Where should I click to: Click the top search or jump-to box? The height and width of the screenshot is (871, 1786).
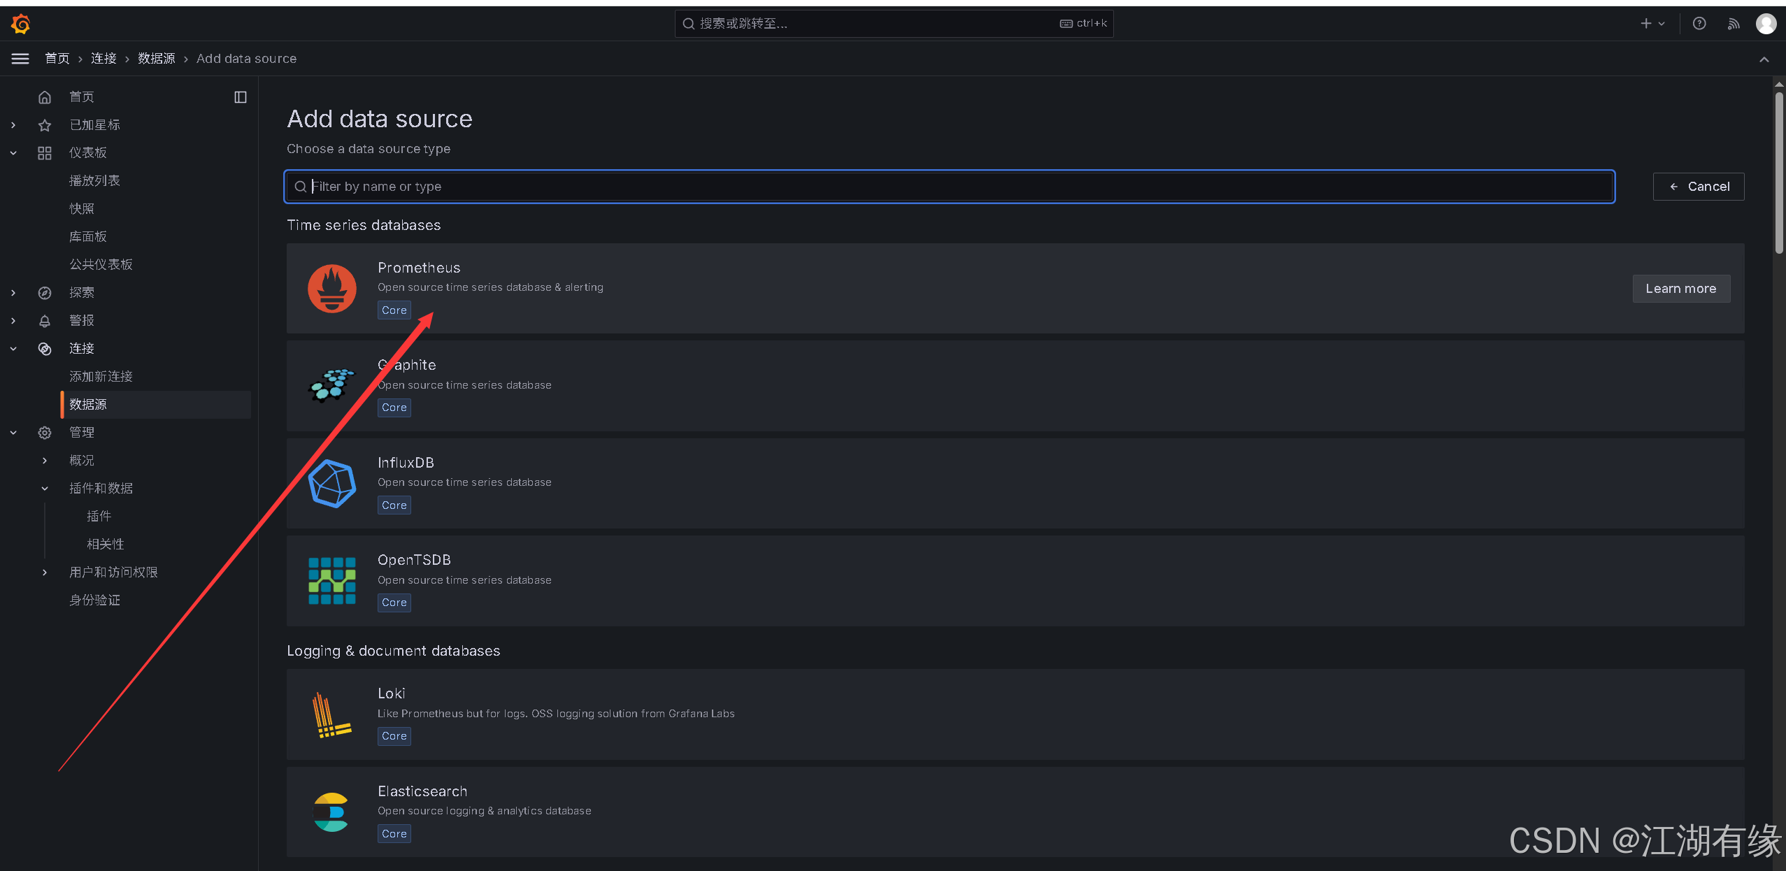click(894, 24)
